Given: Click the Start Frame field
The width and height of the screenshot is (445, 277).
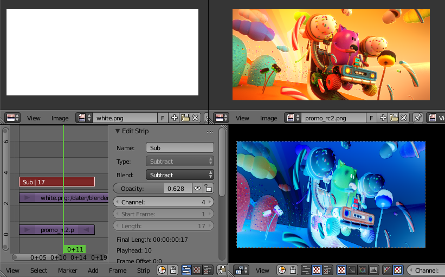Looking at the screenshot, I should (x=163, y=214).
